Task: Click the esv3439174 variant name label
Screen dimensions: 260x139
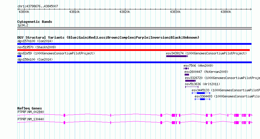Action: point(175,53)
